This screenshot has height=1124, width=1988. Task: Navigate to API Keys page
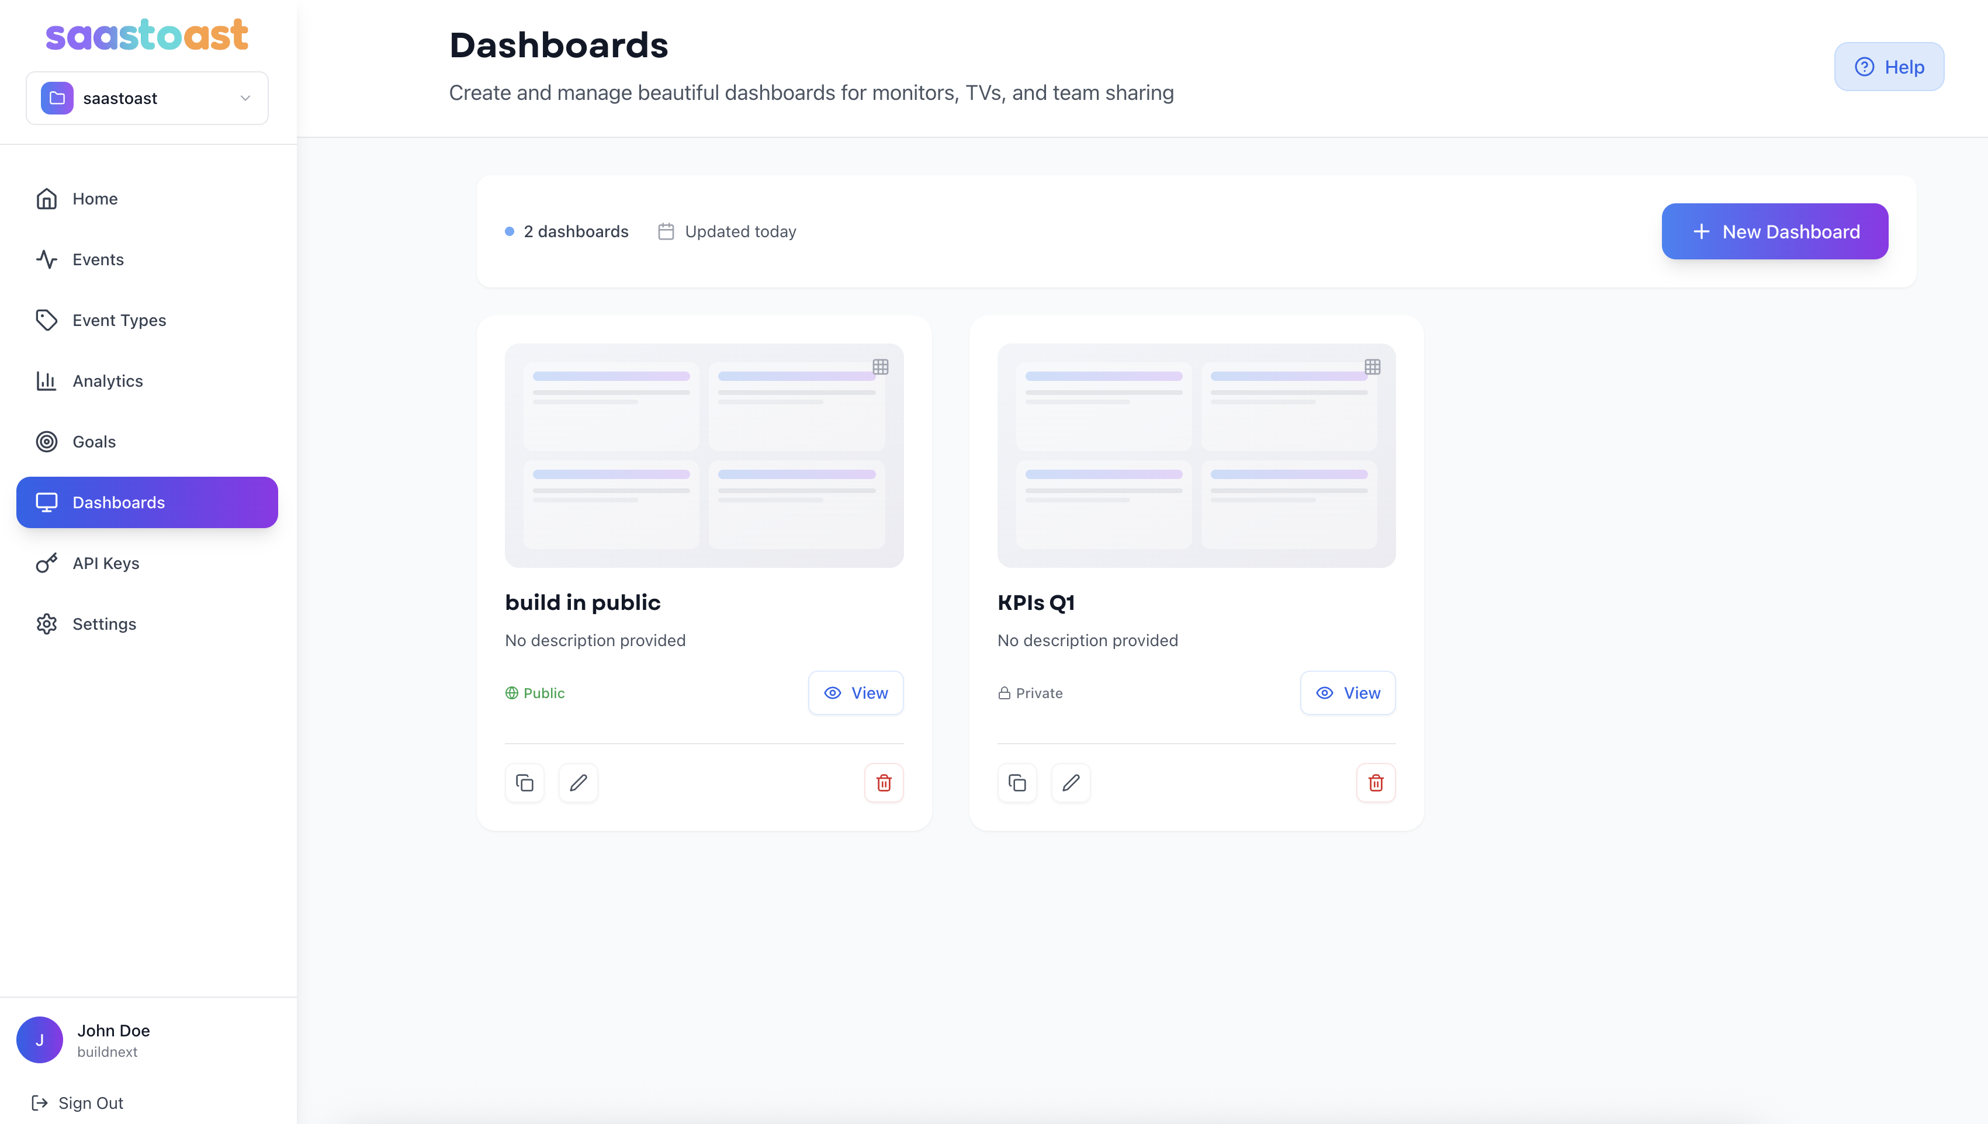106,563
